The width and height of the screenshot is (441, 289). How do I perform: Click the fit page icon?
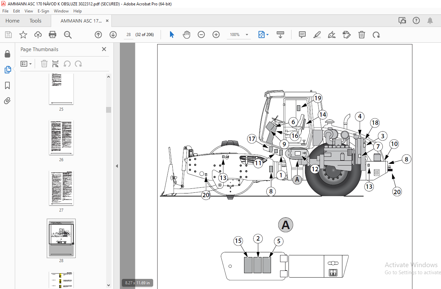[262, 35]
